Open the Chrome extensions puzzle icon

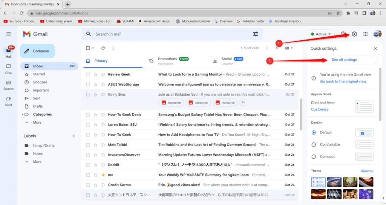348,13
